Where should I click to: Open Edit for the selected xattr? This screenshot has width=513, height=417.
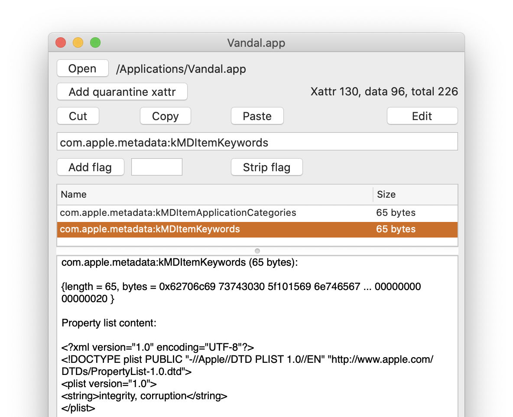pos(422,116)
